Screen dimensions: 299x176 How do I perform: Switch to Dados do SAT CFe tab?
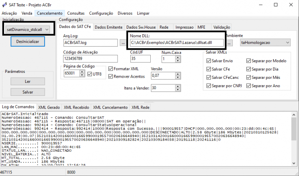click(75, 27)
